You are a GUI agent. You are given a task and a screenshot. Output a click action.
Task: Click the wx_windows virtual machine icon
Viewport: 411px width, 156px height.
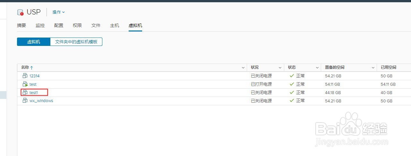pyautogui.click(x=25, y=100)
